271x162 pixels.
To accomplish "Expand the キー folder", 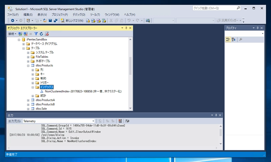I will [x=33, y=74].
